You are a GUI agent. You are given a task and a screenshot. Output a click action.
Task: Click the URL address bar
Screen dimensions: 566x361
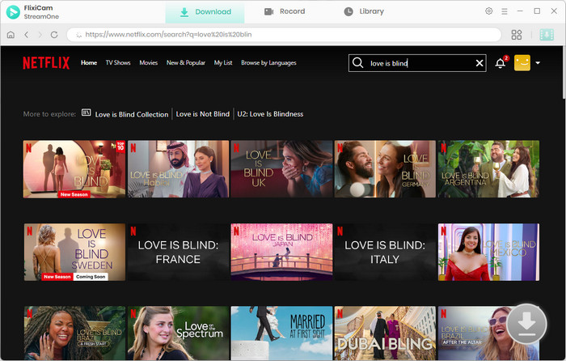(284, 35)
